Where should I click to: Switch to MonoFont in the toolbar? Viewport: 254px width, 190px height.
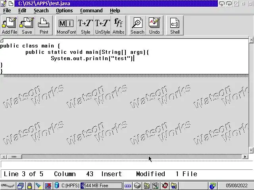(66, 25)
